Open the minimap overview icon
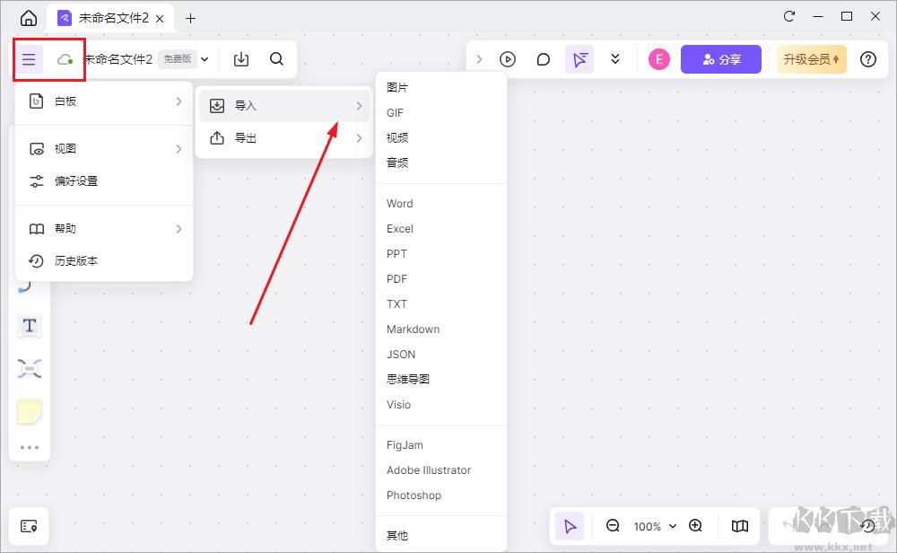The image size is (897, 553). (739, 526)
